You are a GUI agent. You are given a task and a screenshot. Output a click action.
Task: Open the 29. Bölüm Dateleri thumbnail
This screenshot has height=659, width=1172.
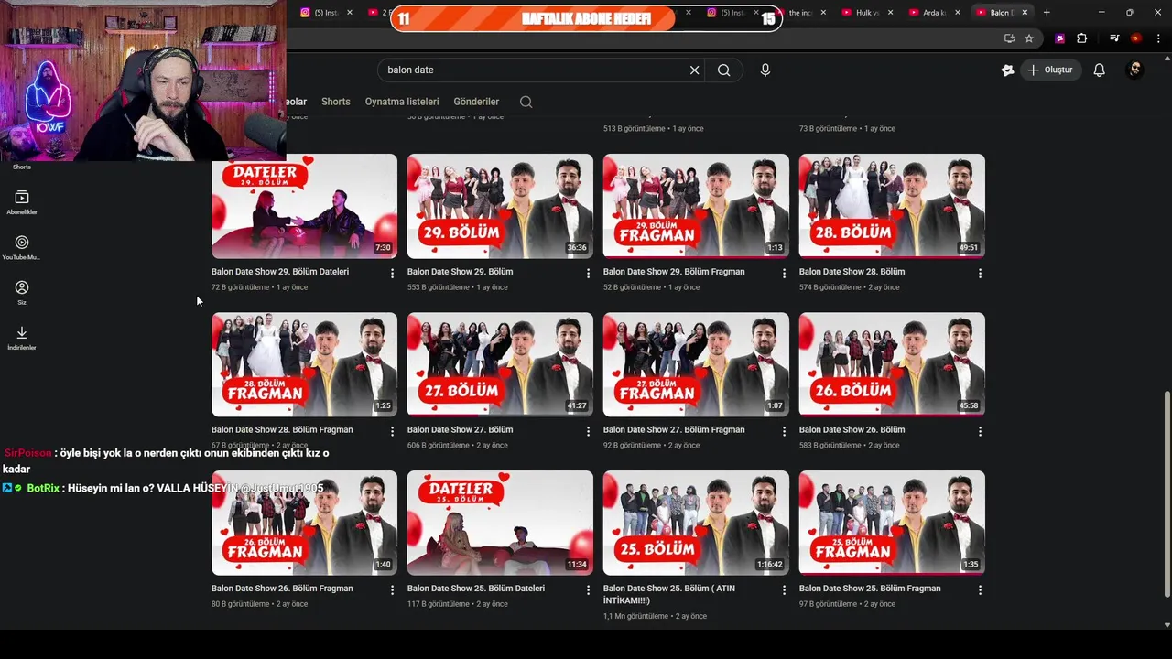[304, 206]
